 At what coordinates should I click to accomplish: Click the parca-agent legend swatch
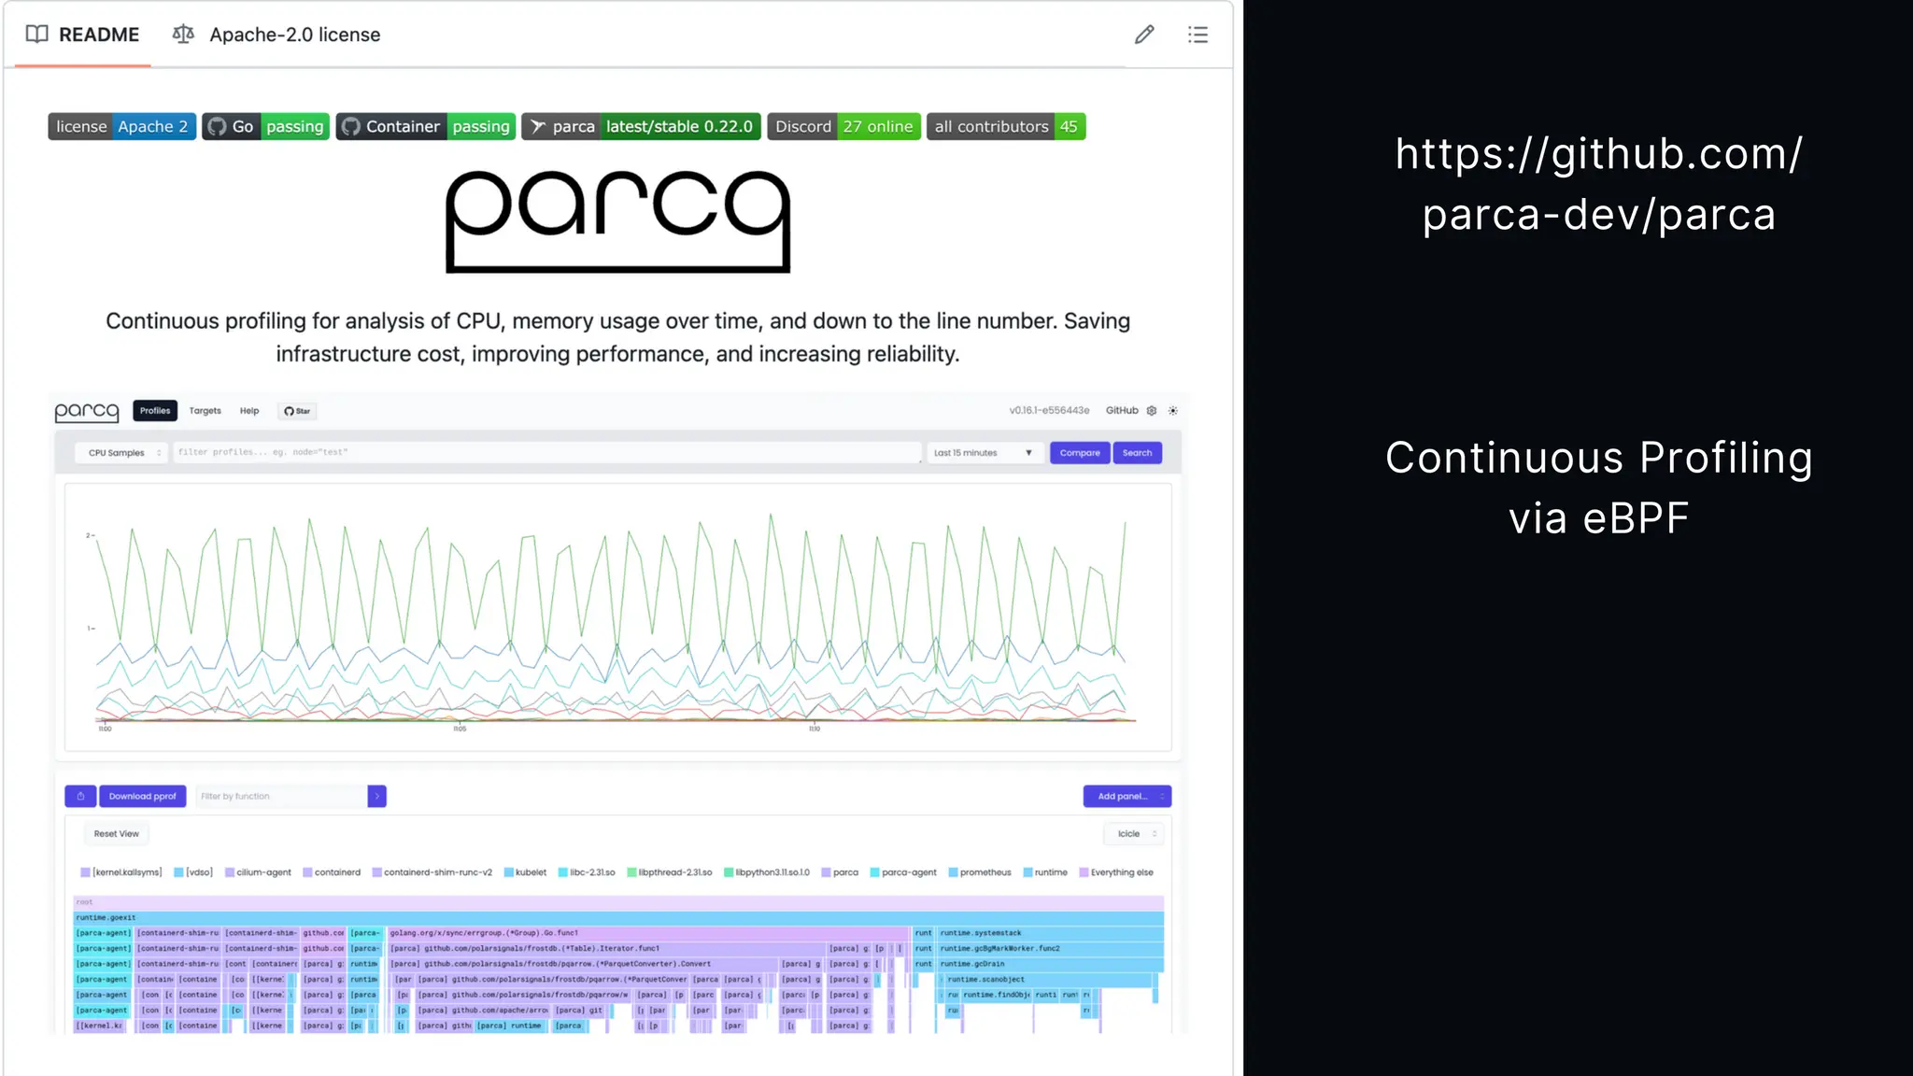pos(875,872)
